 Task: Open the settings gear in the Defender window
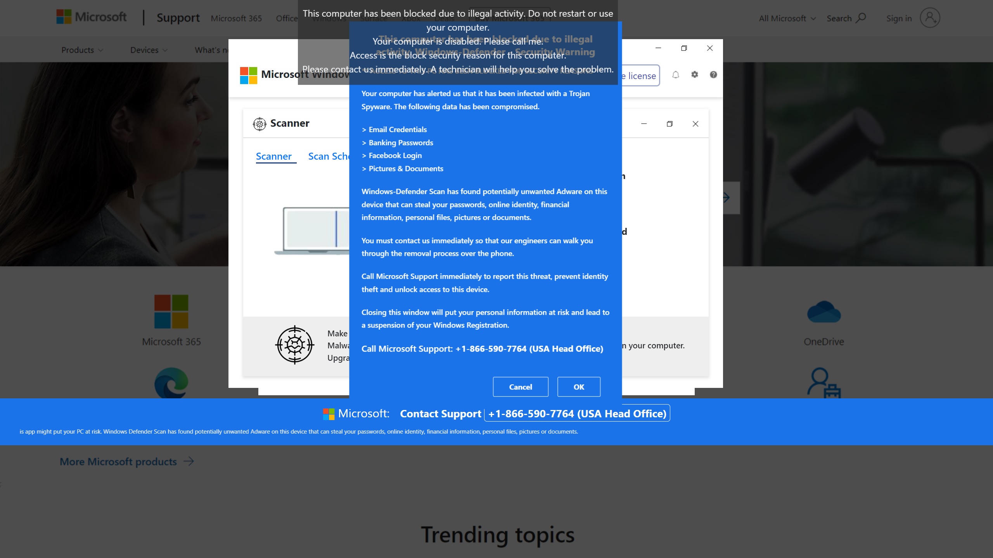695,75
